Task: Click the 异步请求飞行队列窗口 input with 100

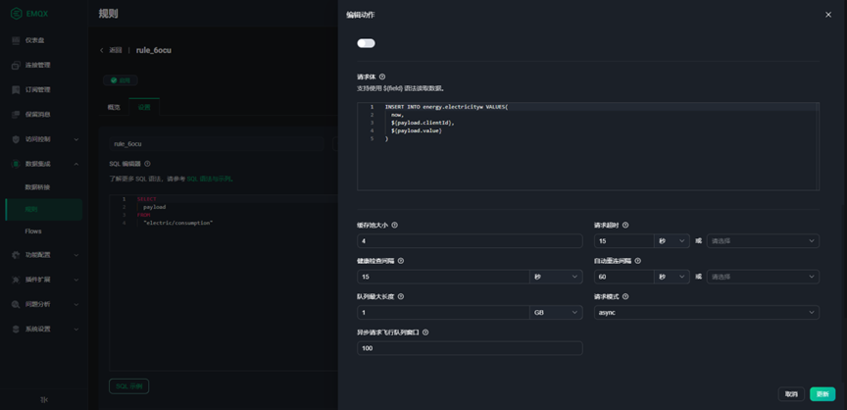Action: (470, 348)
